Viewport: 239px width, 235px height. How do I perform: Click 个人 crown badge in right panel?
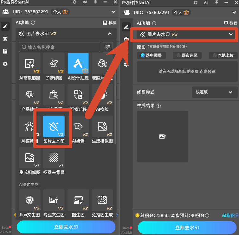click(181, 12)
